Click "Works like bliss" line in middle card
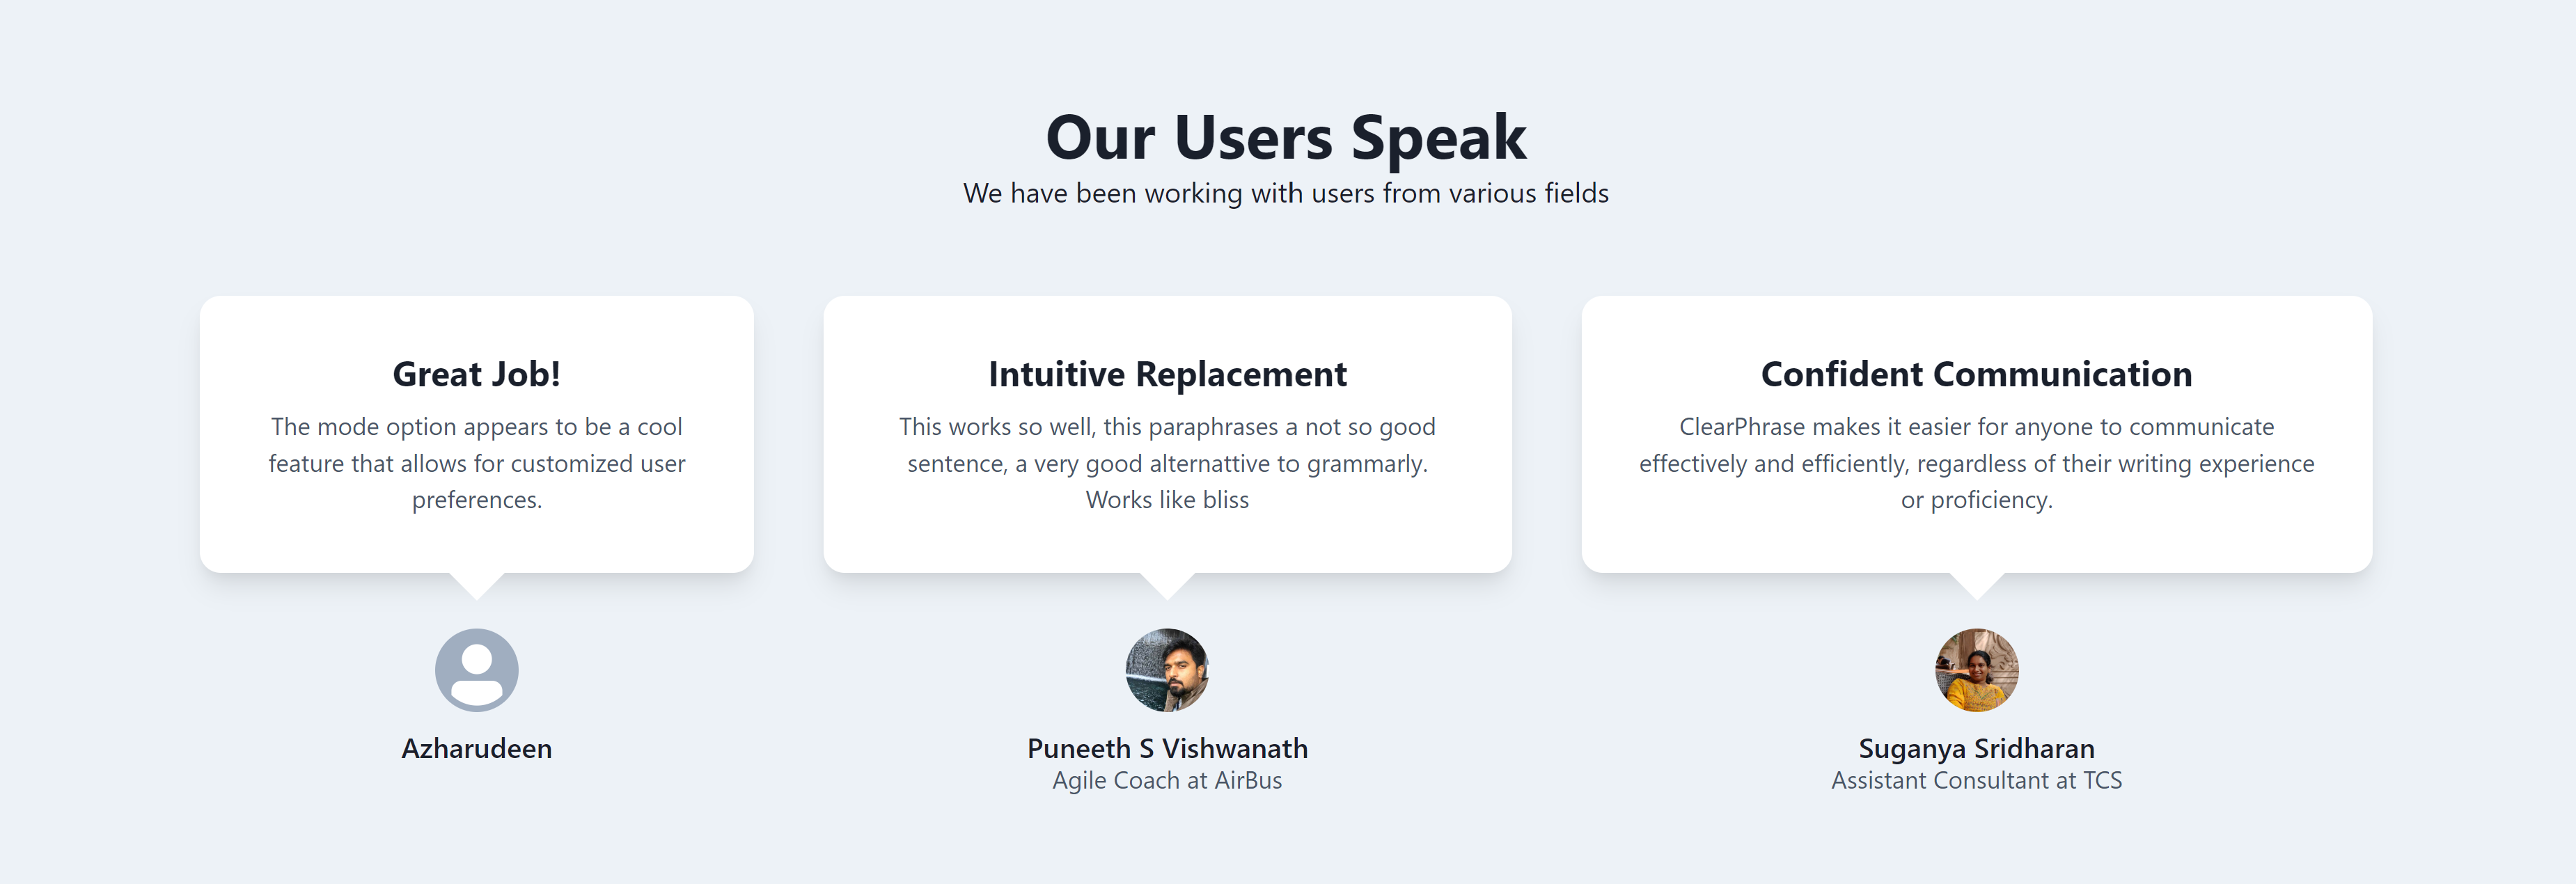The image size is (2576, 884). 1167,500
